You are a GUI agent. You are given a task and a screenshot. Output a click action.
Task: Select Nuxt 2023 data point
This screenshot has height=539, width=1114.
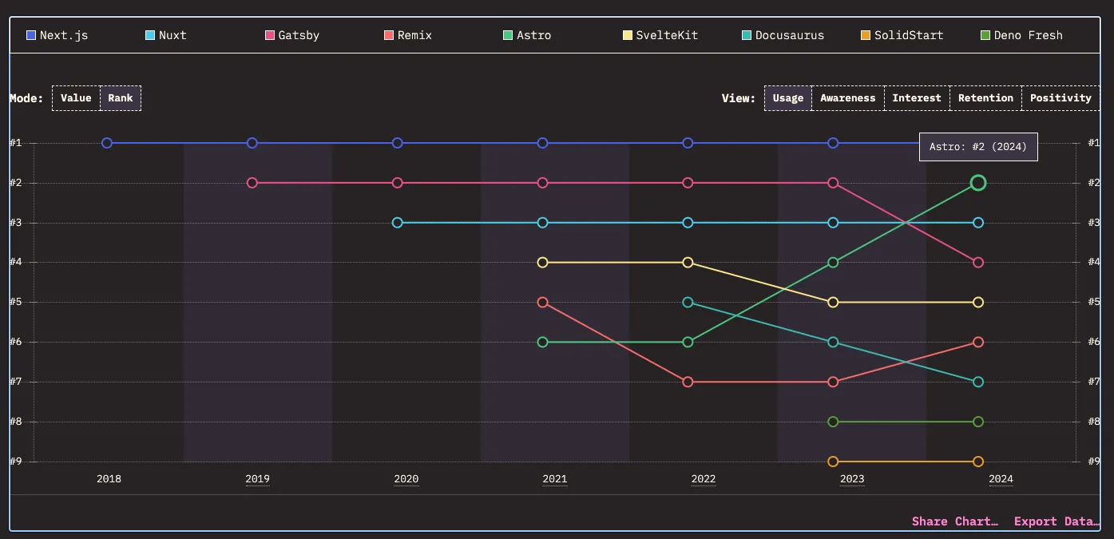click(x=833, y=223)
